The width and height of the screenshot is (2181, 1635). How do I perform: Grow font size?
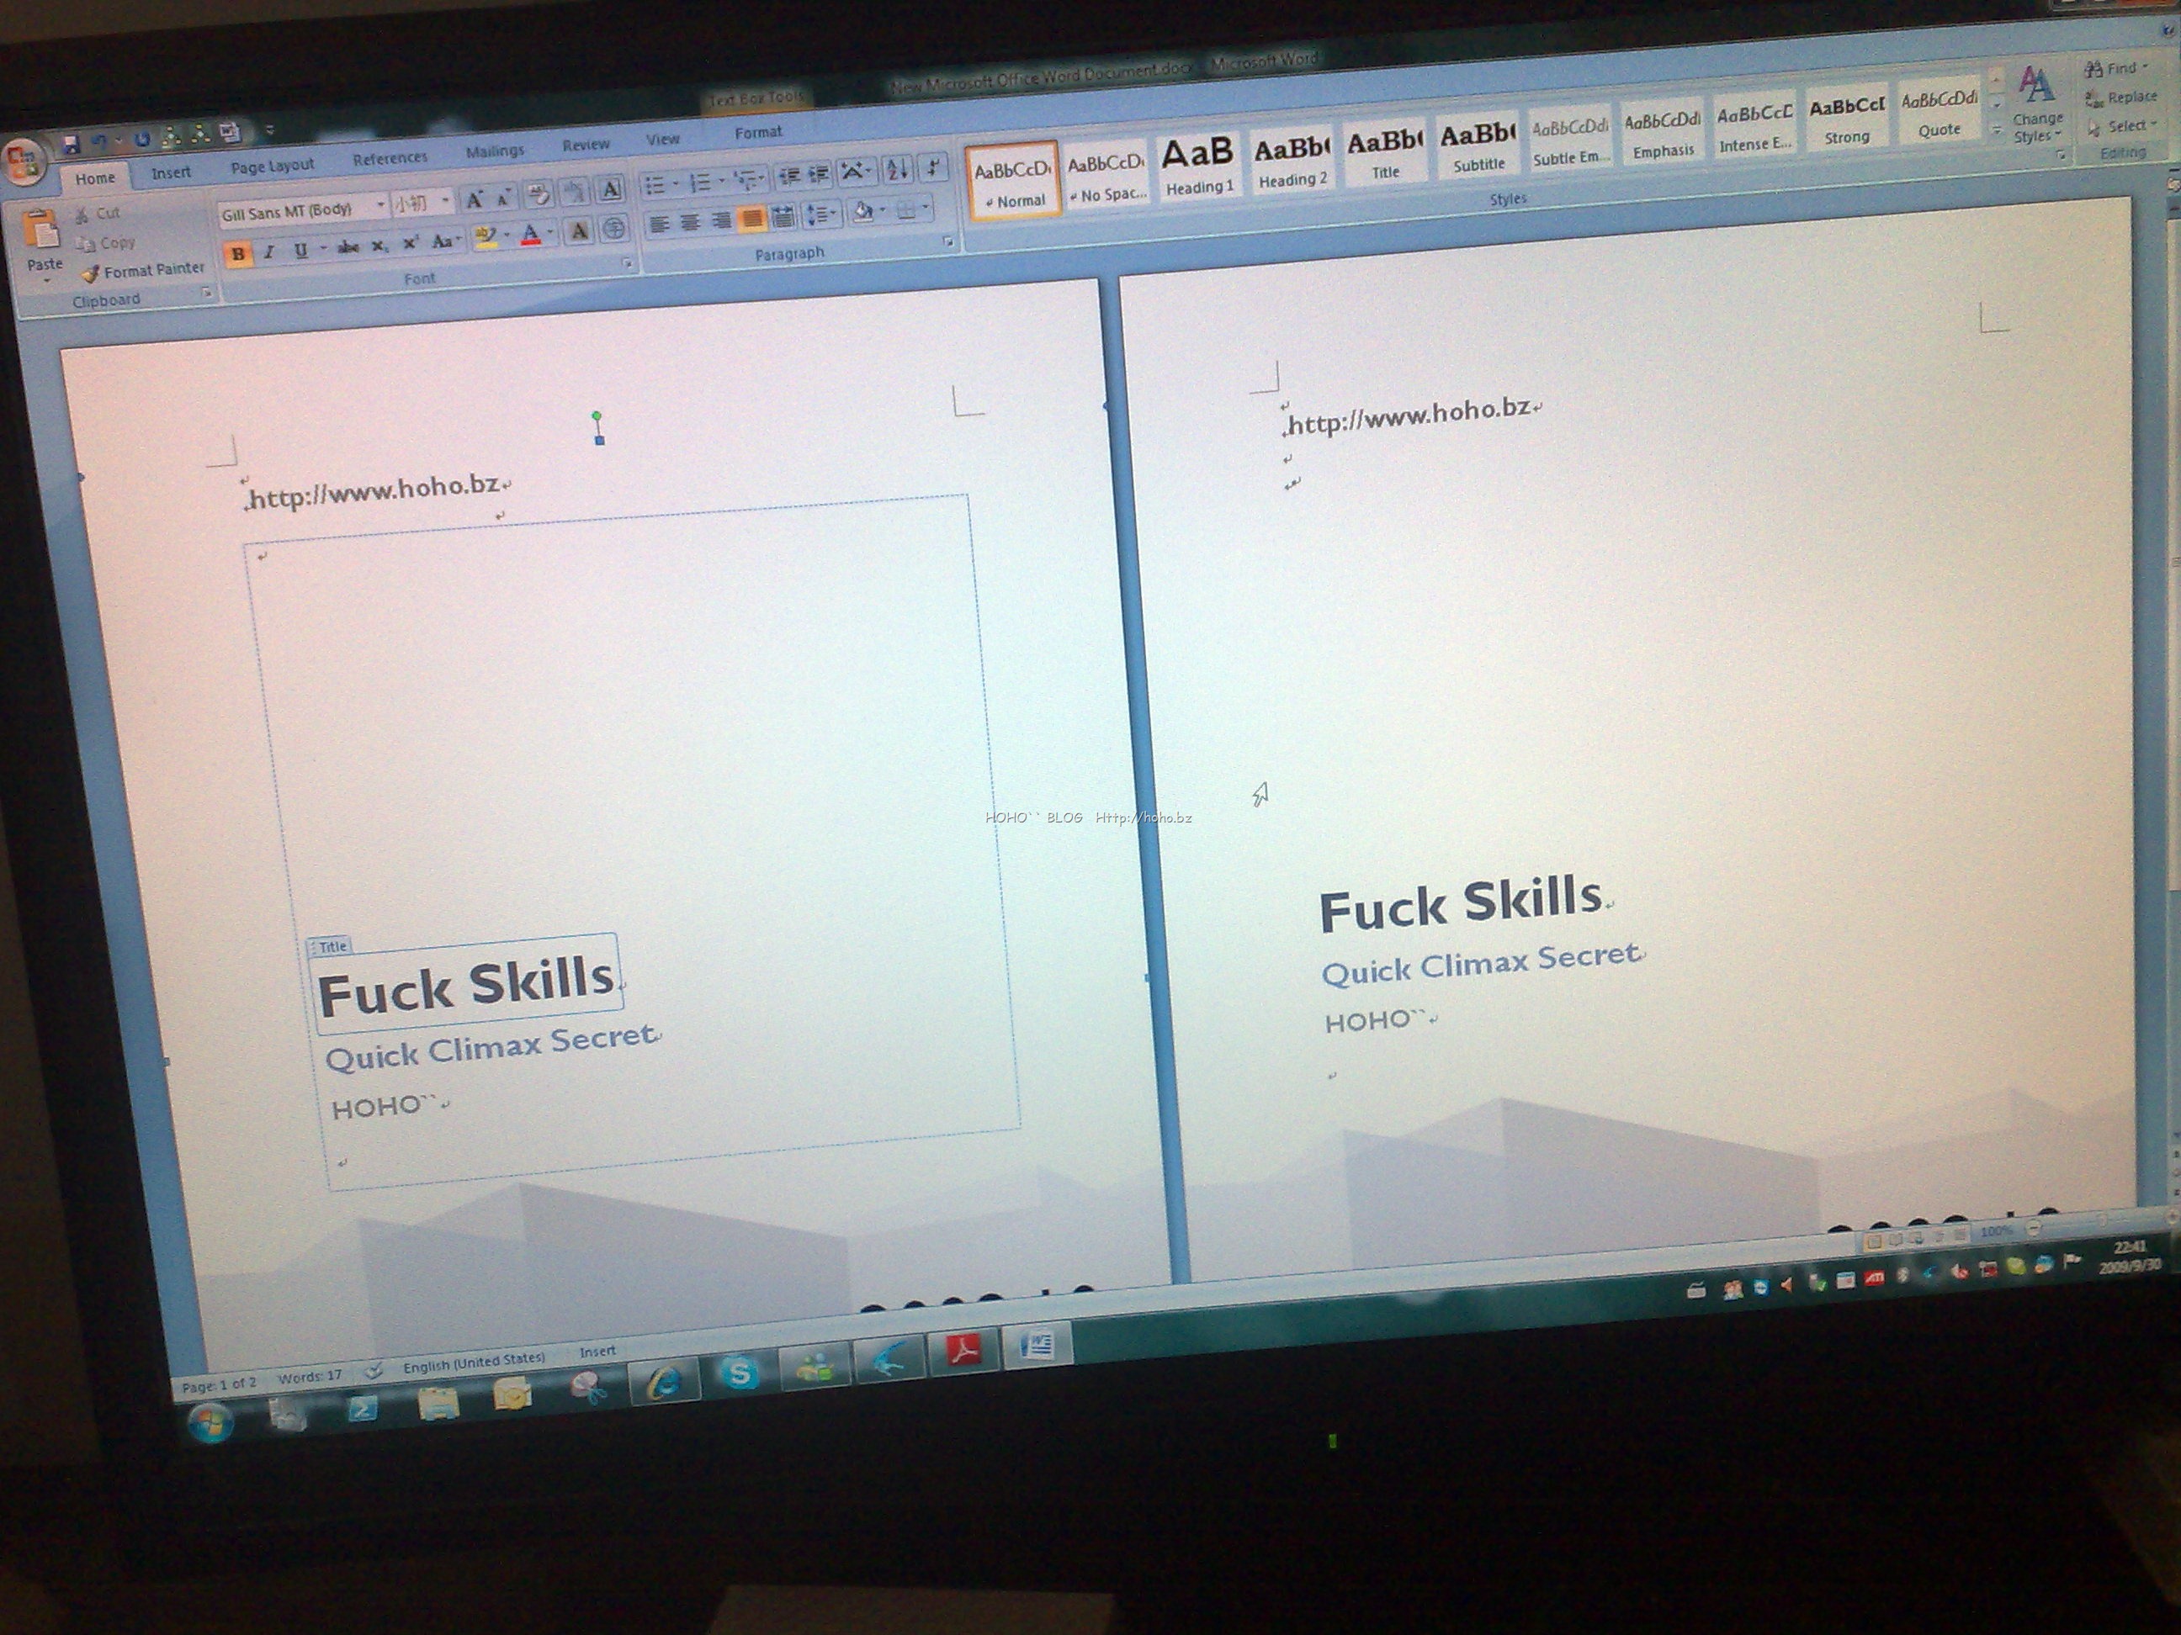(475, 200)
